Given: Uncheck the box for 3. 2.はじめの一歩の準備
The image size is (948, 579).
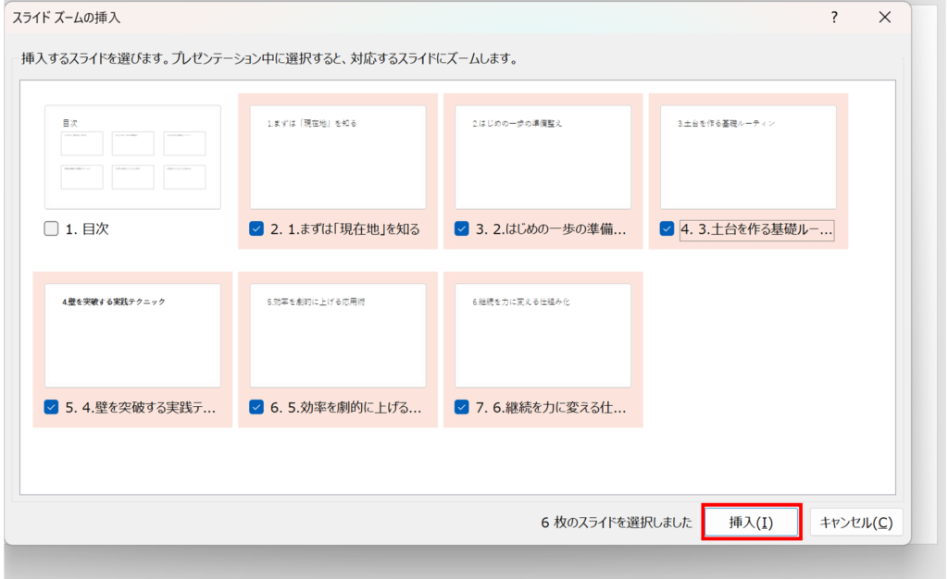Looking at the screenshot, I should point(462,229).
